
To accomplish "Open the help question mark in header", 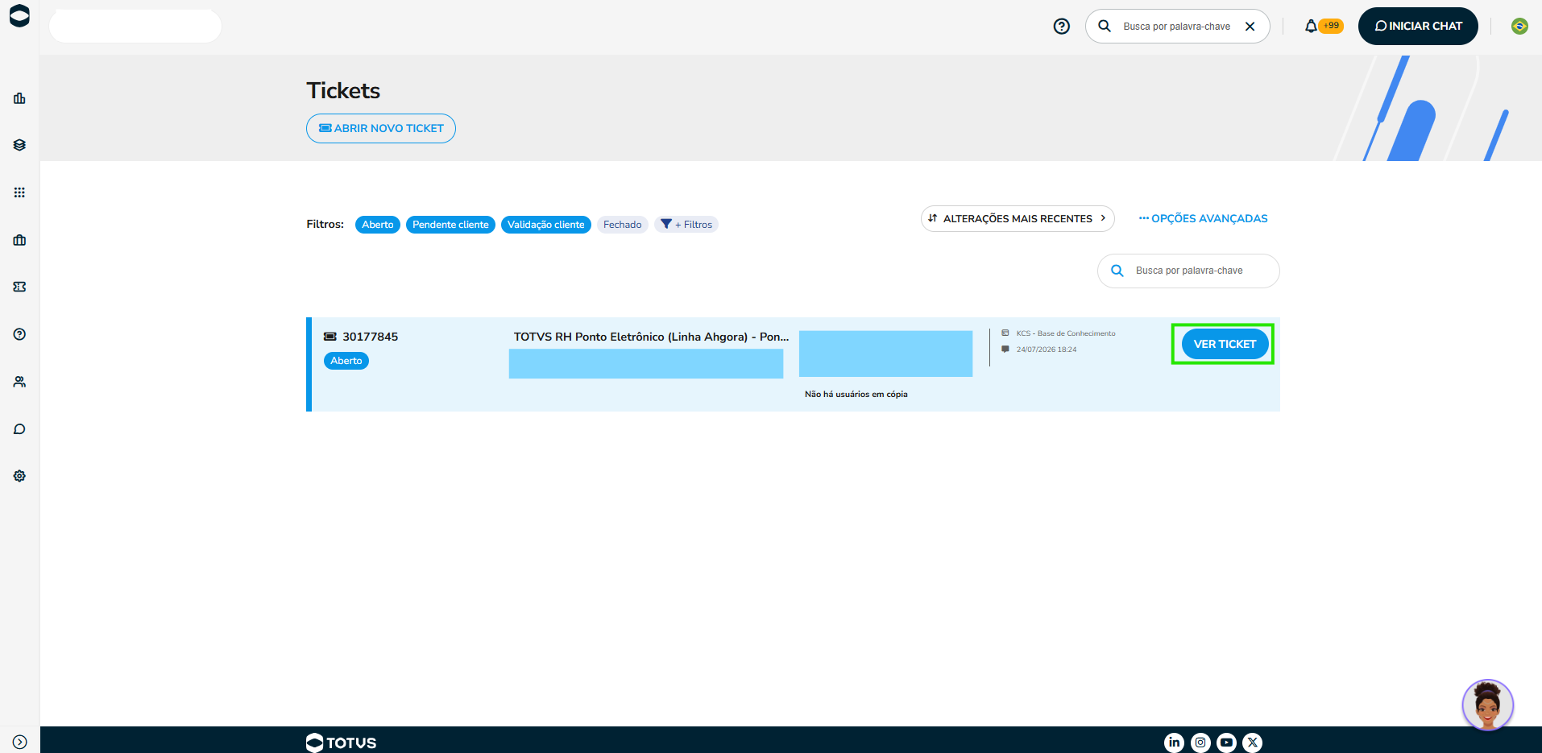I will coord(1062,27).
